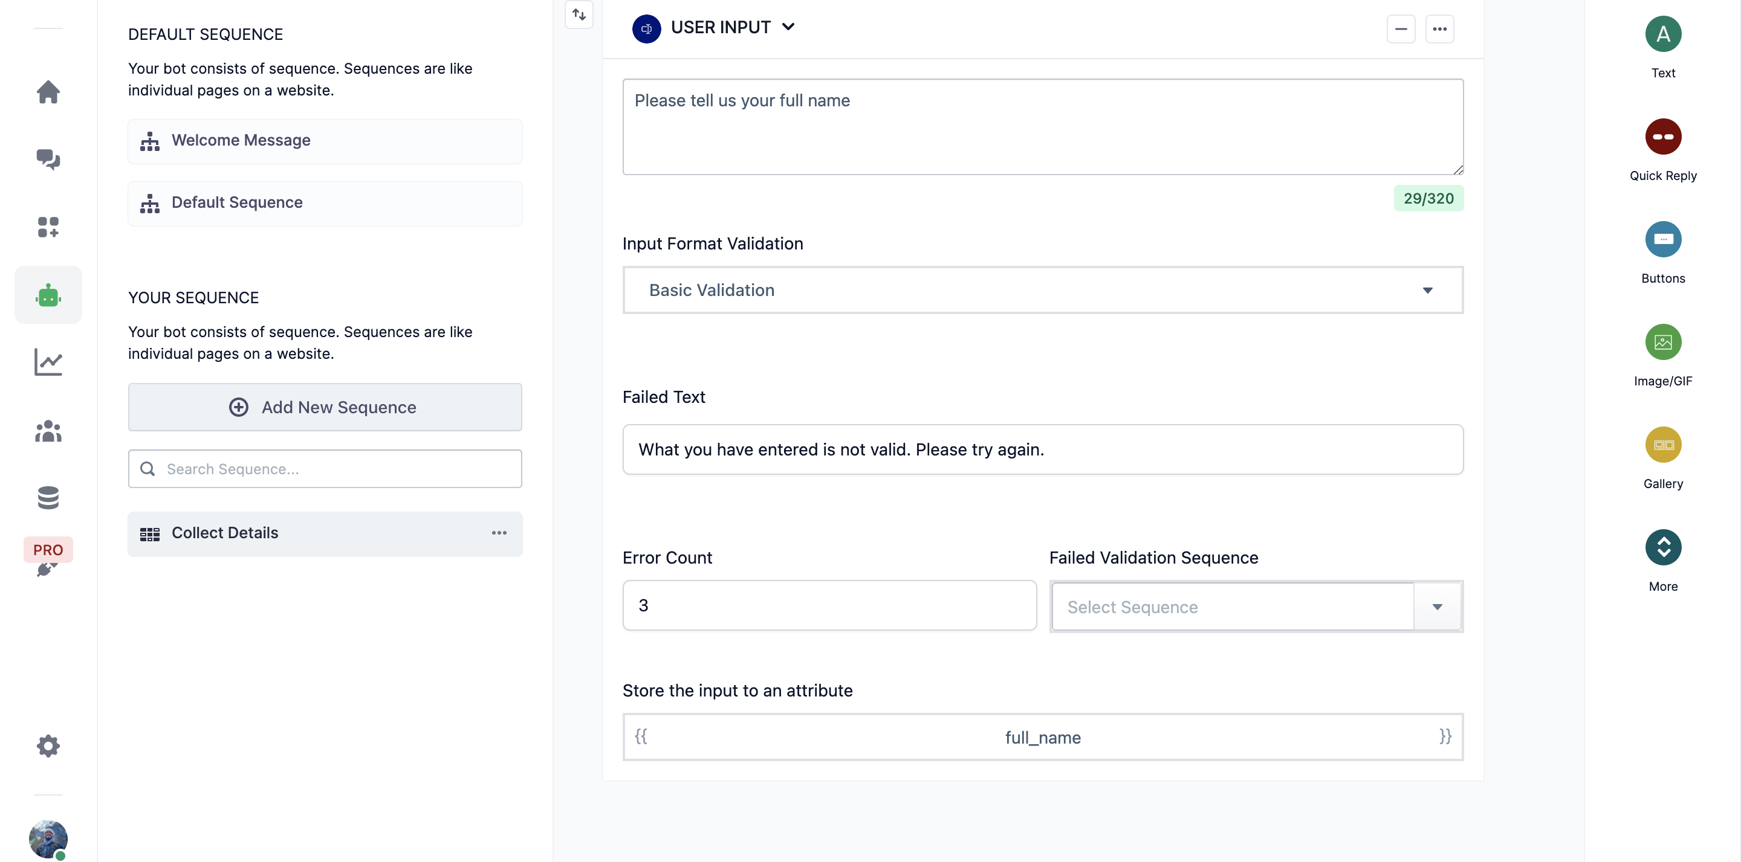Insert a Buttons block

click(1662, 240)
